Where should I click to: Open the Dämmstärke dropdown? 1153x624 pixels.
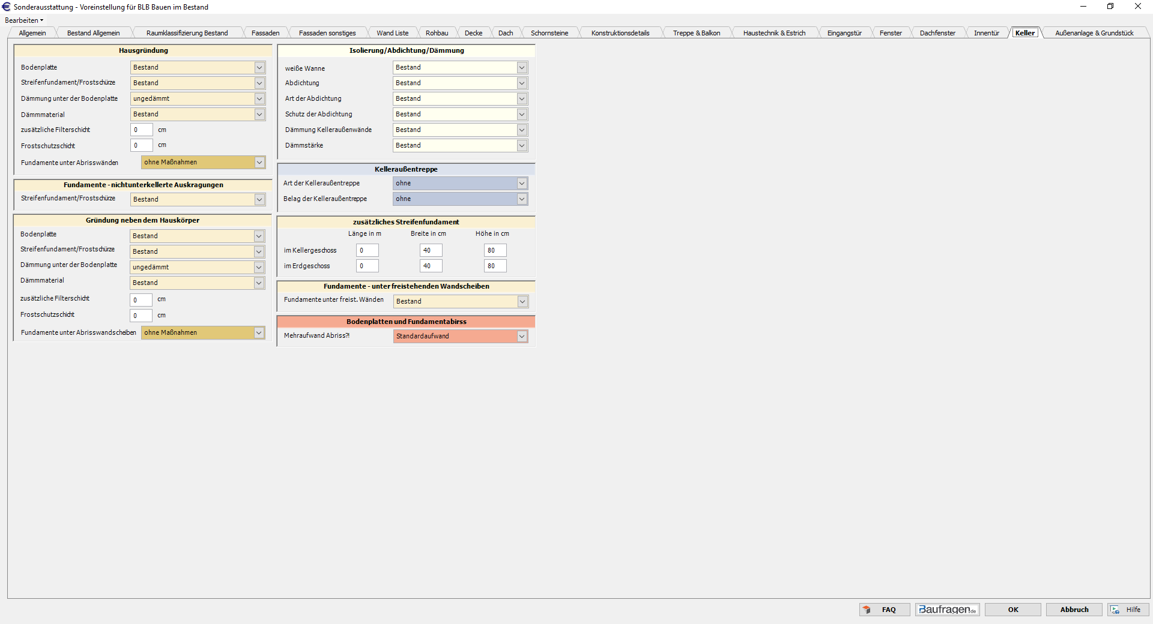coord(522,146)
